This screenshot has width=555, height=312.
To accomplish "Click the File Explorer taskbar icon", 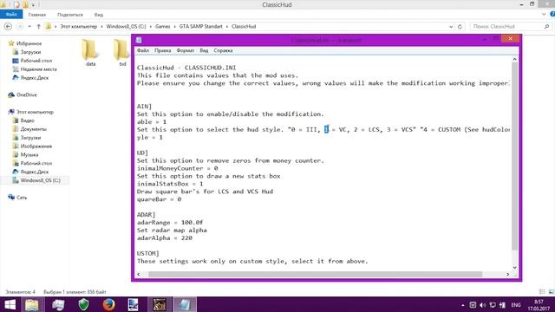I will [32, 304].
